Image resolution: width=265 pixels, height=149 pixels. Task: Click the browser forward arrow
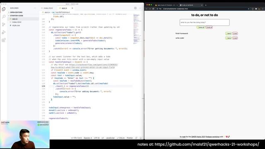(150, 9)
